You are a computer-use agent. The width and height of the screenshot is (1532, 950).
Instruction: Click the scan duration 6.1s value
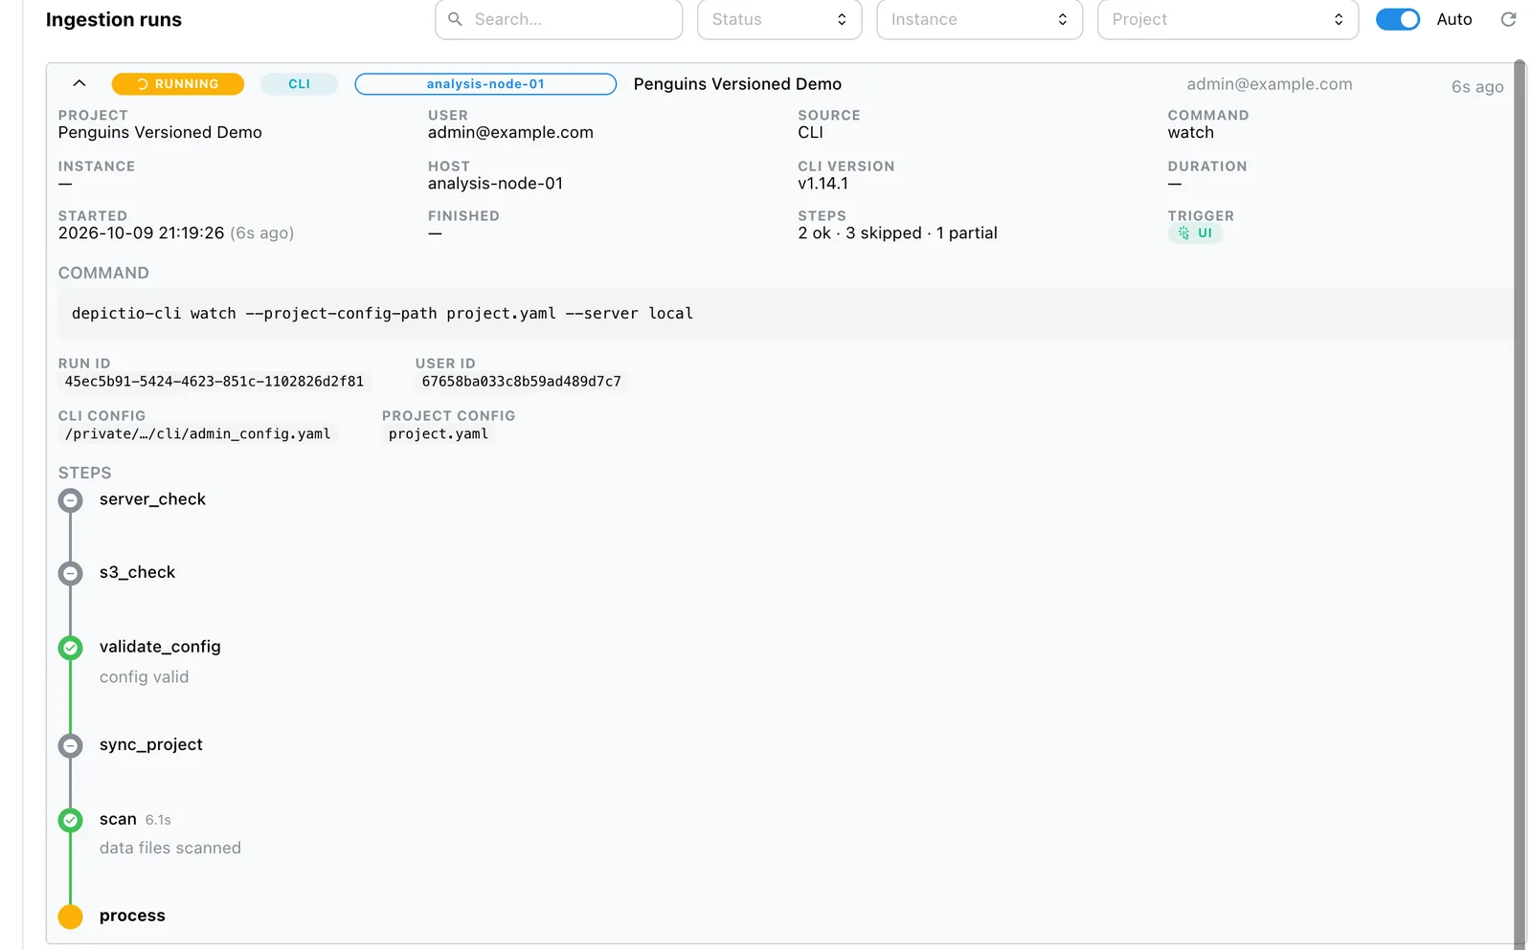[x=158, y=821]
